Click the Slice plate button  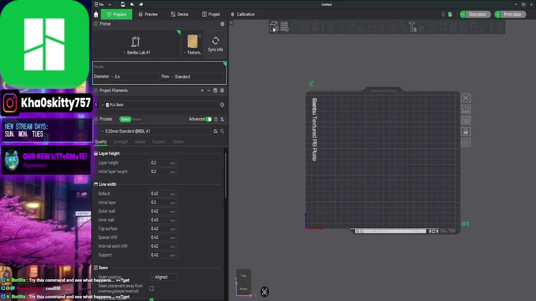(477, 14)
